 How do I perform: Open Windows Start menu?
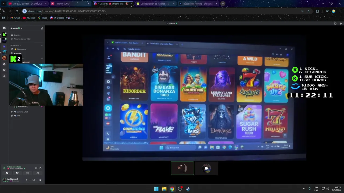pyautogui.click(x=156, y=189)
